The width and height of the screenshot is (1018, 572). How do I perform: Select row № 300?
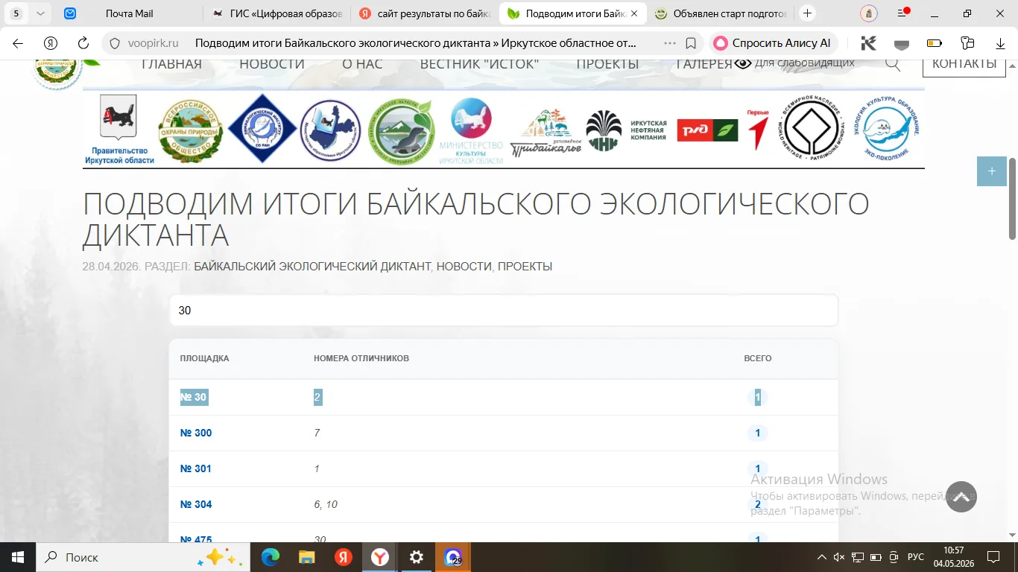[504, 433]
